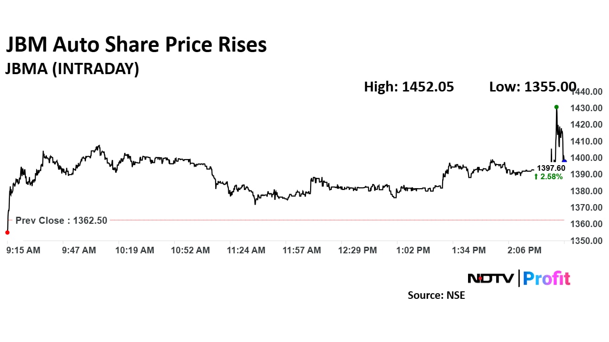This screenshot has height=342, width=609.
Task: Click the JBMA (INTRADAY) subtitle
Action: [72, 69]
